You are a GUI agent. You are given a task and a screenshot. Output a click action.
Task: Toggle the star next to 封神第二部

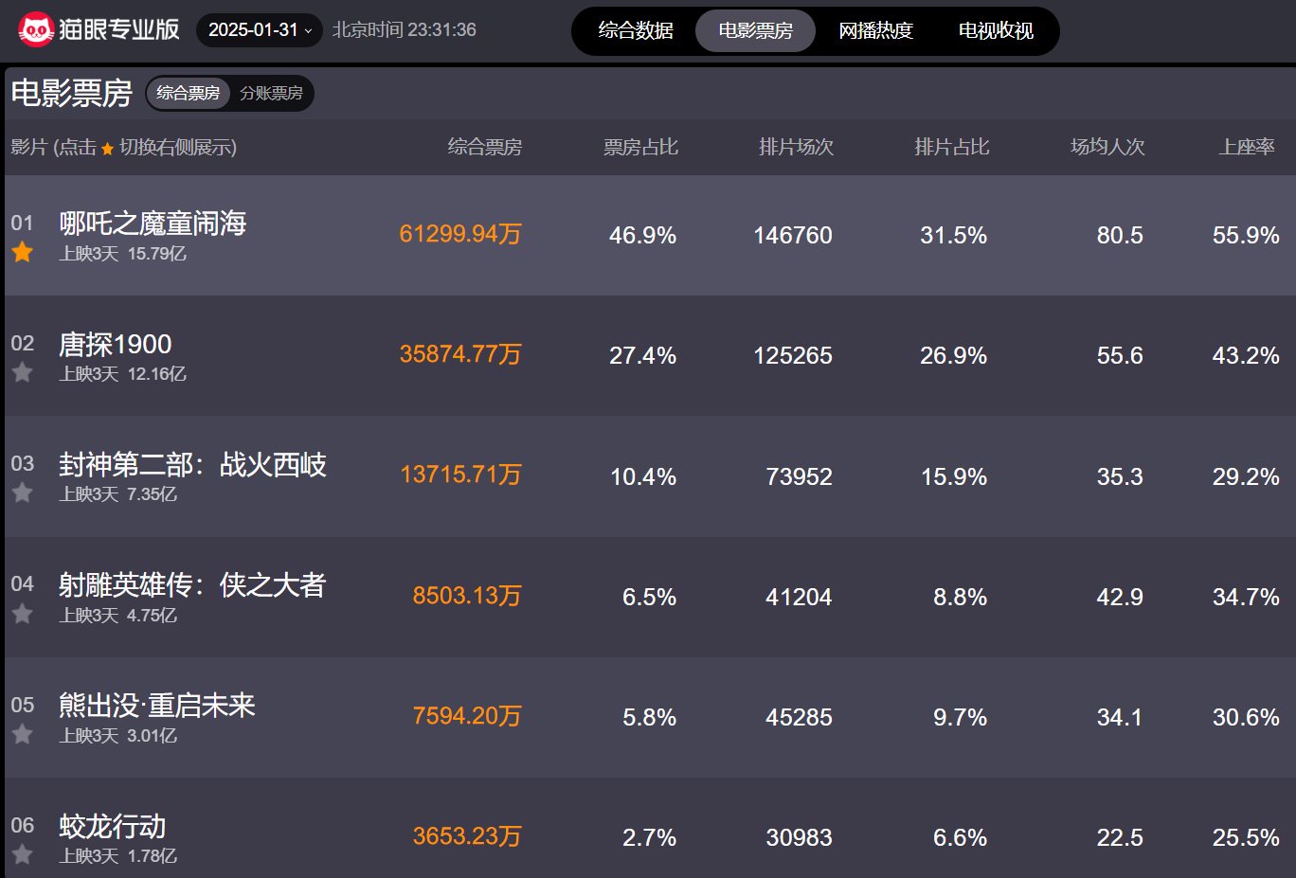[23, 493]
